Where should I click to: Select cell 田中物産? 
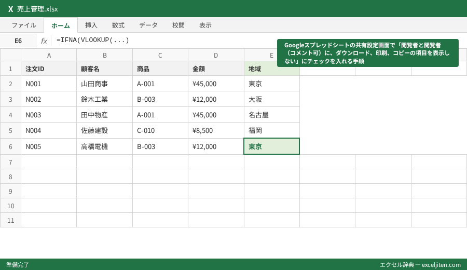(104, 115)
